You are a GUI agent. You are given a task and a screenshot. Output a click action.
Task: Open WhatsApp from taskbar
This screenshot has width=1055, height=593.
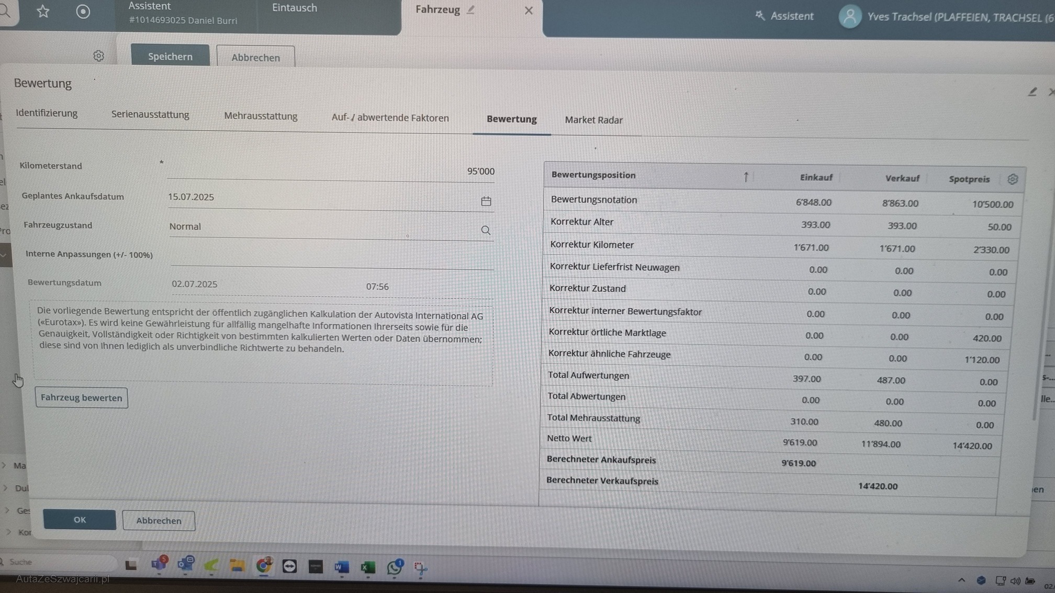pos(395,567)
